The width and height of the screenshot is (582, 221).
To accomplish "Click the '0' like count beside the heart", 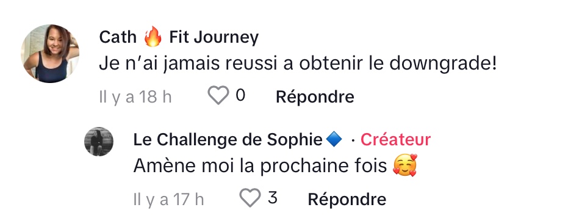I will pos(240,95).
